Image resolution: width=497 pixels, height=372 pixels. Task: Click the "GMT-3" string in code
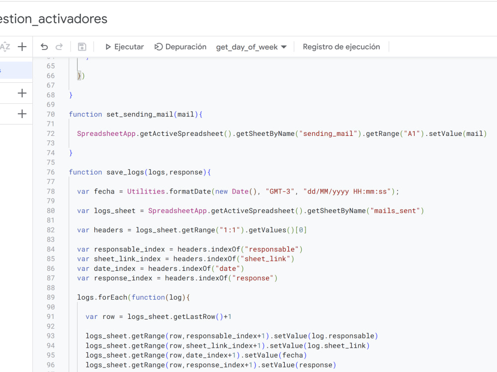[280, 191]
